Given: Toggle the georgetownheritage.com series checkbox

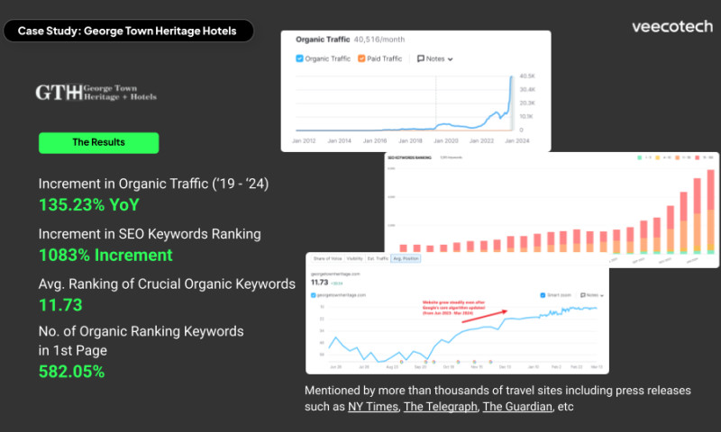Looking at the screenshot, I should (x=315, y=294).
